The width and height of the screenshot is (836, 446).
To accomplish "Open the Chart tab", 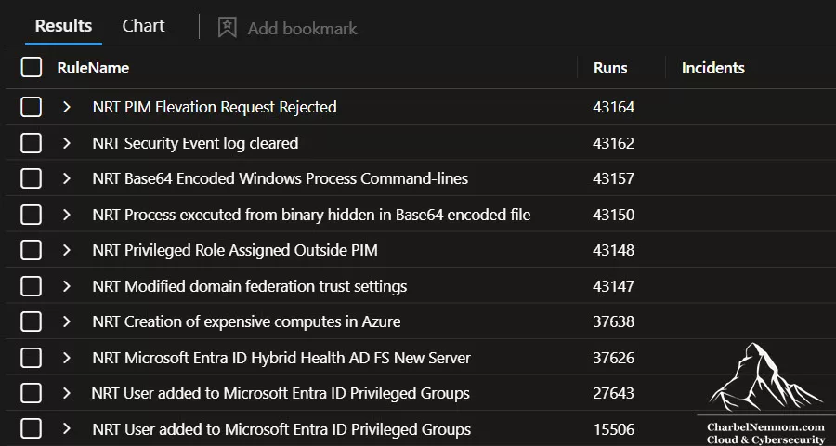I will pyautogui.click(x=143, y=26).
